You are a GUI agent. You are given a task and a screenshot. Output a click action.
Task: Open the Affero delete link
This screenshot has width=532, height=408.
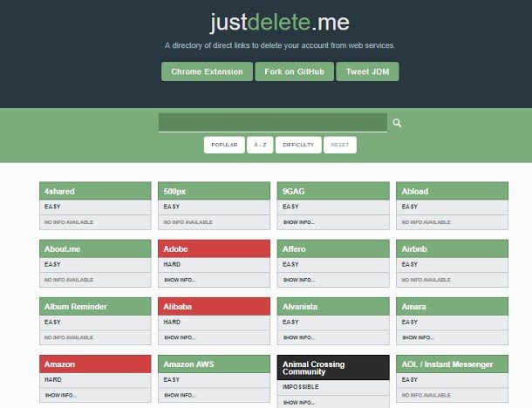pos(333,248)
